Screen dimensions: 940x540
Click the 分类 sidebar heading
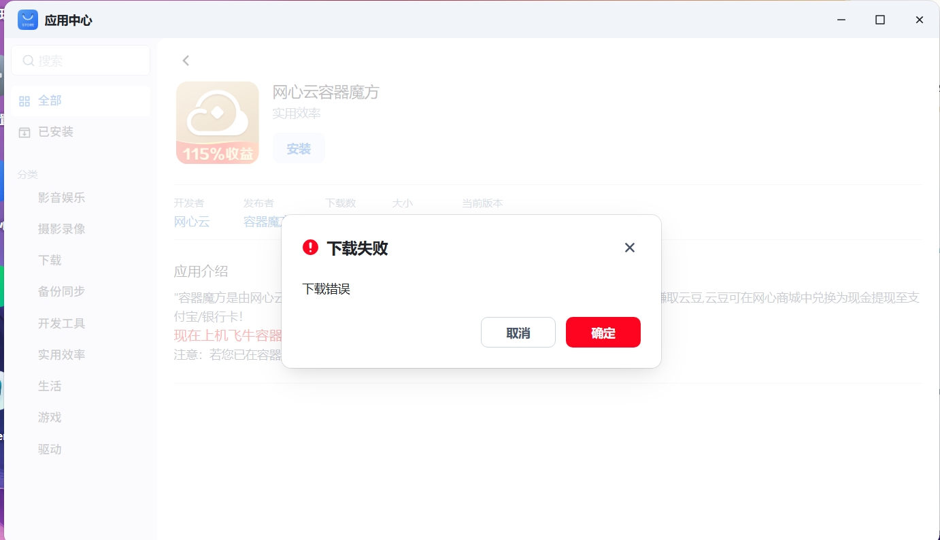(28, 175)
